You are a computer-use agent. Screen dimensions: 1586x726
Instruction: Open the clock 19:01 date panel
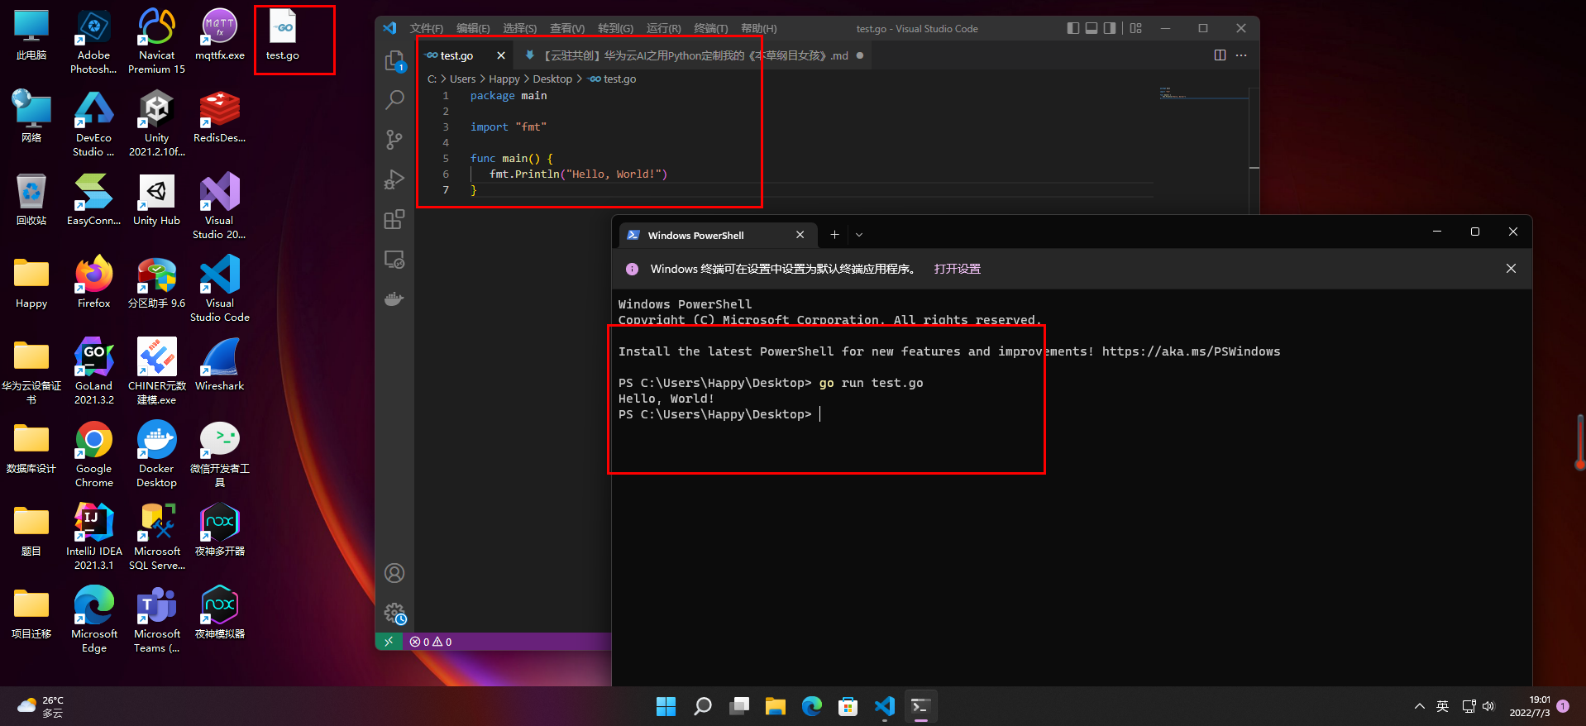1529,706
